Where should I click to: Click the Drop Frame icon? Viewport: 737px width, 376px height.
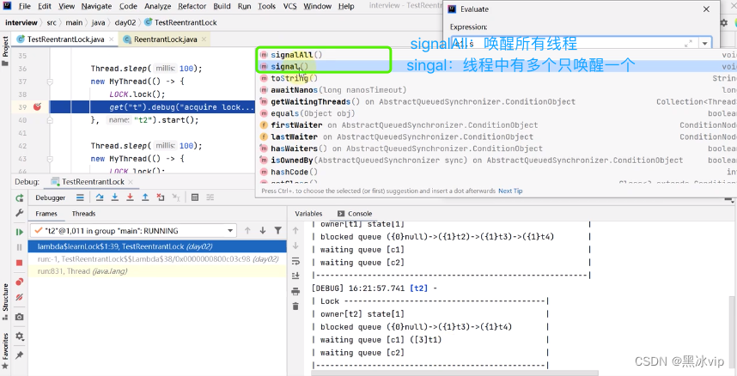pyautogui.click(x=161, y=197)
